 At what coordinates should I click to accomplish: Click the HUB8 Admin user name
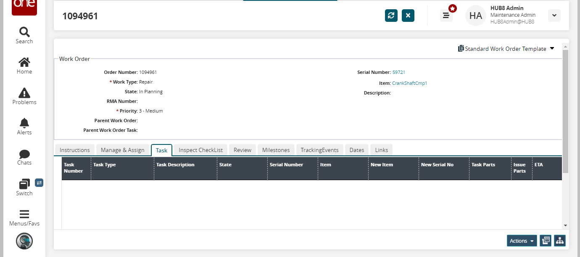point(507,8)
